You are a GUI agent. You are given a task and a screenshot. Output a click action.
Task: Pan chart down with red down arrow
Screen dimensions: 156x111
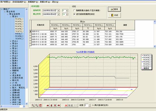pos(55,105)
